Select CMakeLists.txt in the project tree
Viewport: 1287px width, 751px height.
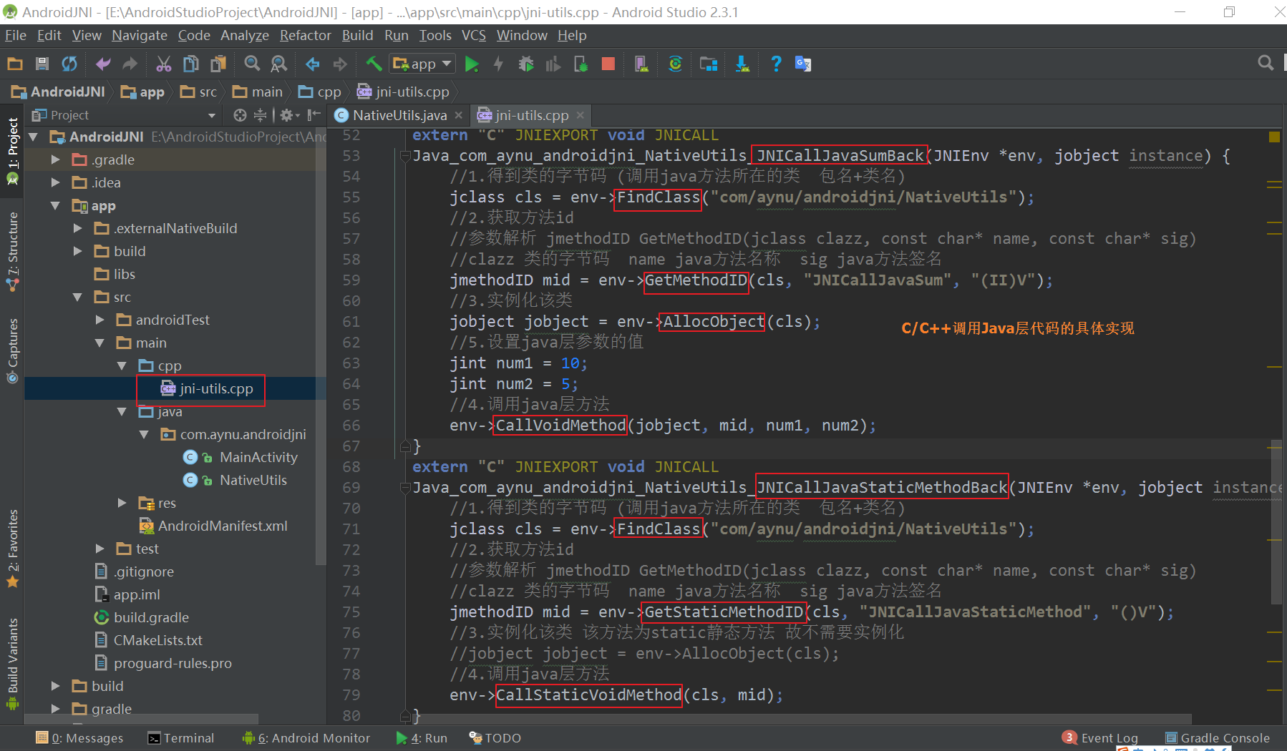pyautogui.click(x=157, y=640)
